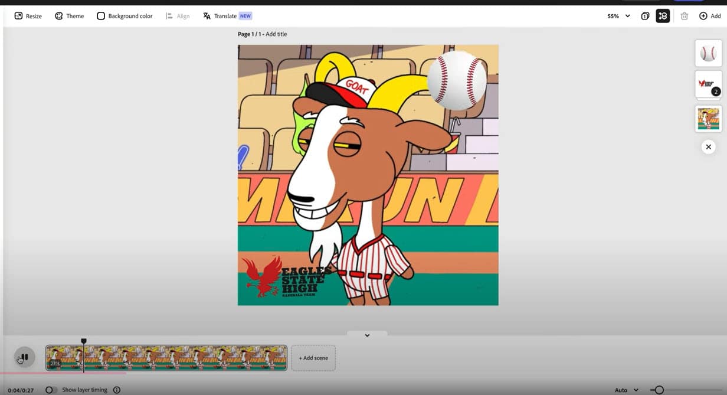Viewport: 727px width, 395px height.
Task: Click the layer timing info icon
Action: click(117, 390)
